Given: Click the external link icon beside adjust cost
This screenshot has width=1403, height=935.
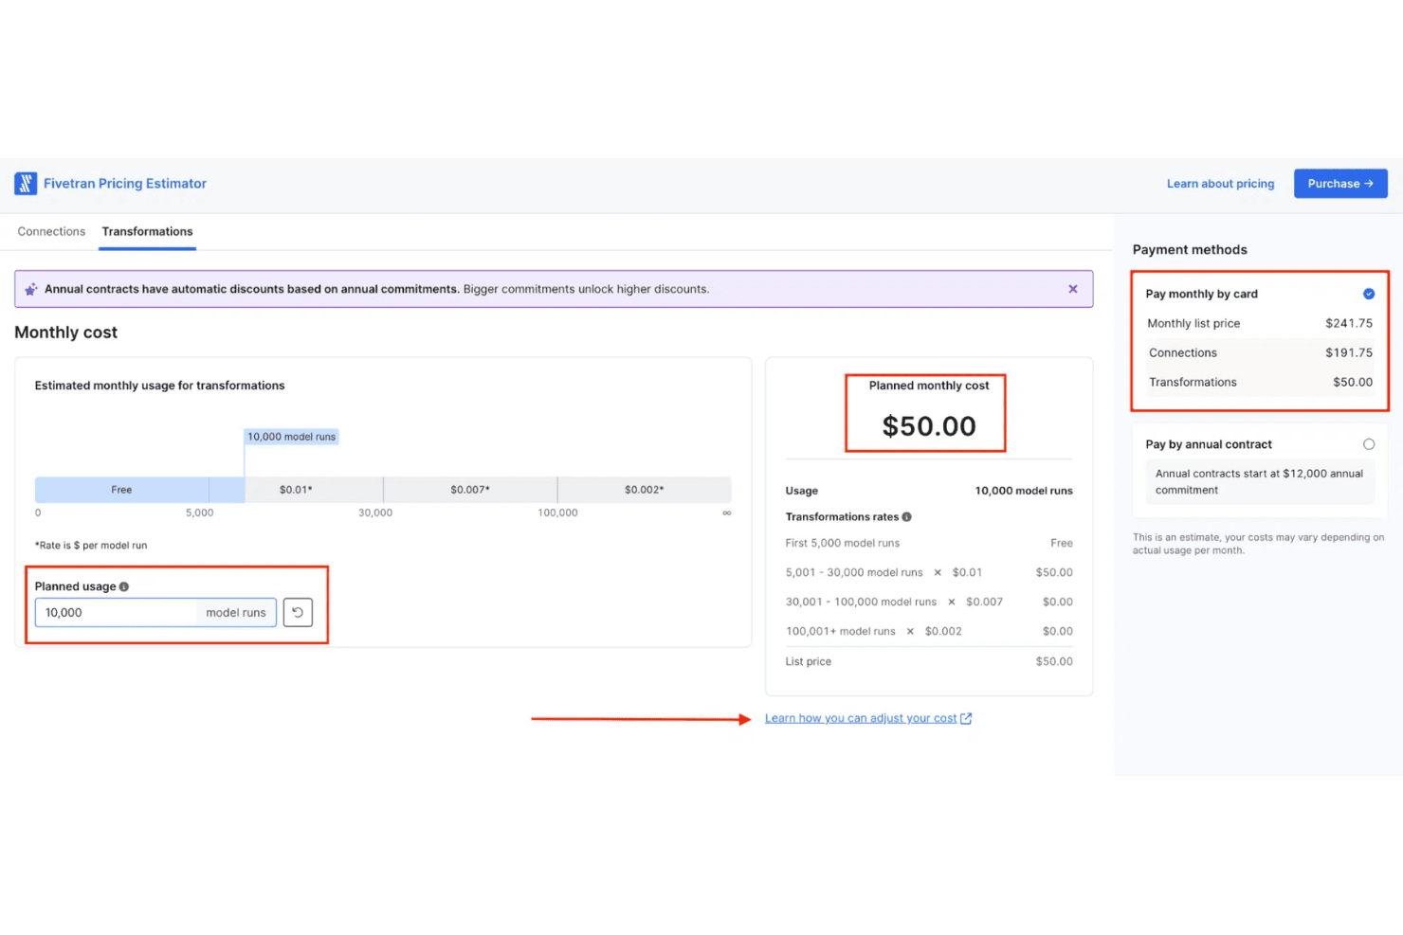Looking at the screenshot, I should click(x=966, y=719).
